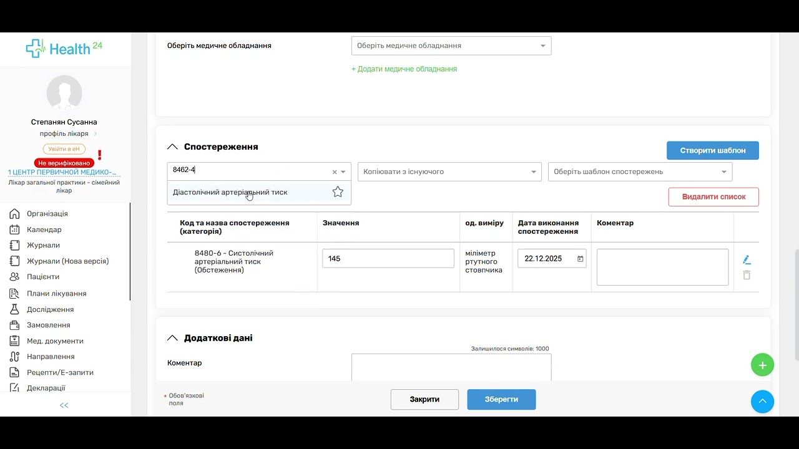Click the doctor profile avatar
The image size is (799, 449).
tap(64, 93)
